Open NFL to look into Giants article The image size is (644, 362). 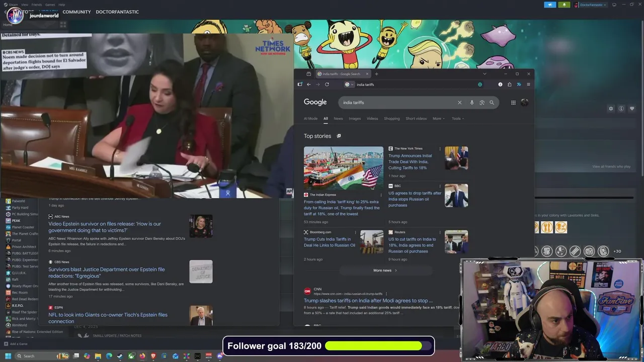[108, 318]
